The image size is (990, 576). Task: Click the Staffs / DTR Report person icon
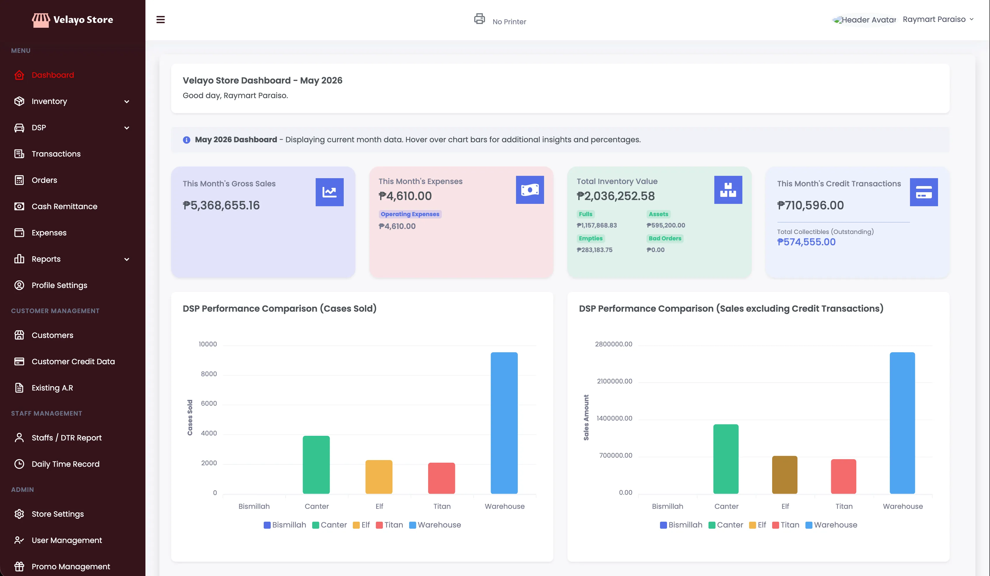19,438
